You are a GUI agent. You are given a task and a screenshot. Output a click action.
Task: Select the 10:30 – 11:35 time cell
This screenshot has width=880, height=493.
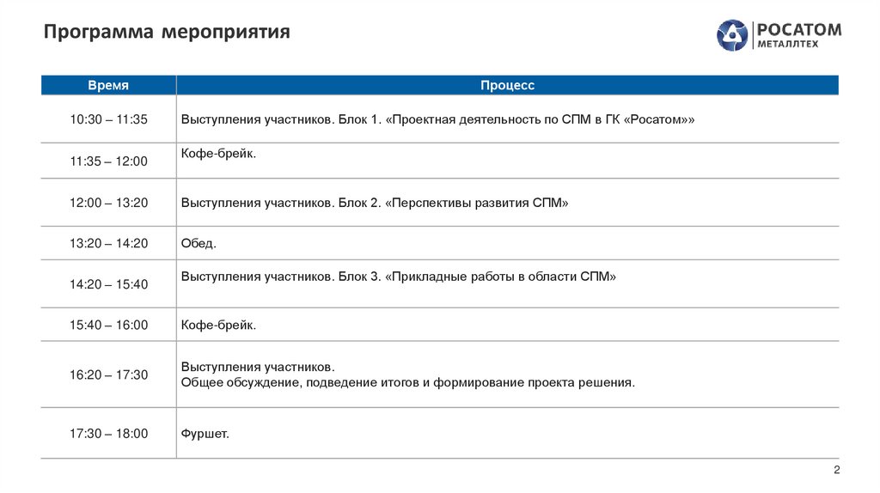click(x=108, y=119)
